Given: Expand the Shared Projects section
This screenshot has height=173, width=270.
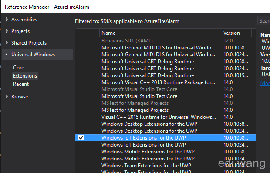Looking at the screenshot, I should [7, 42].
